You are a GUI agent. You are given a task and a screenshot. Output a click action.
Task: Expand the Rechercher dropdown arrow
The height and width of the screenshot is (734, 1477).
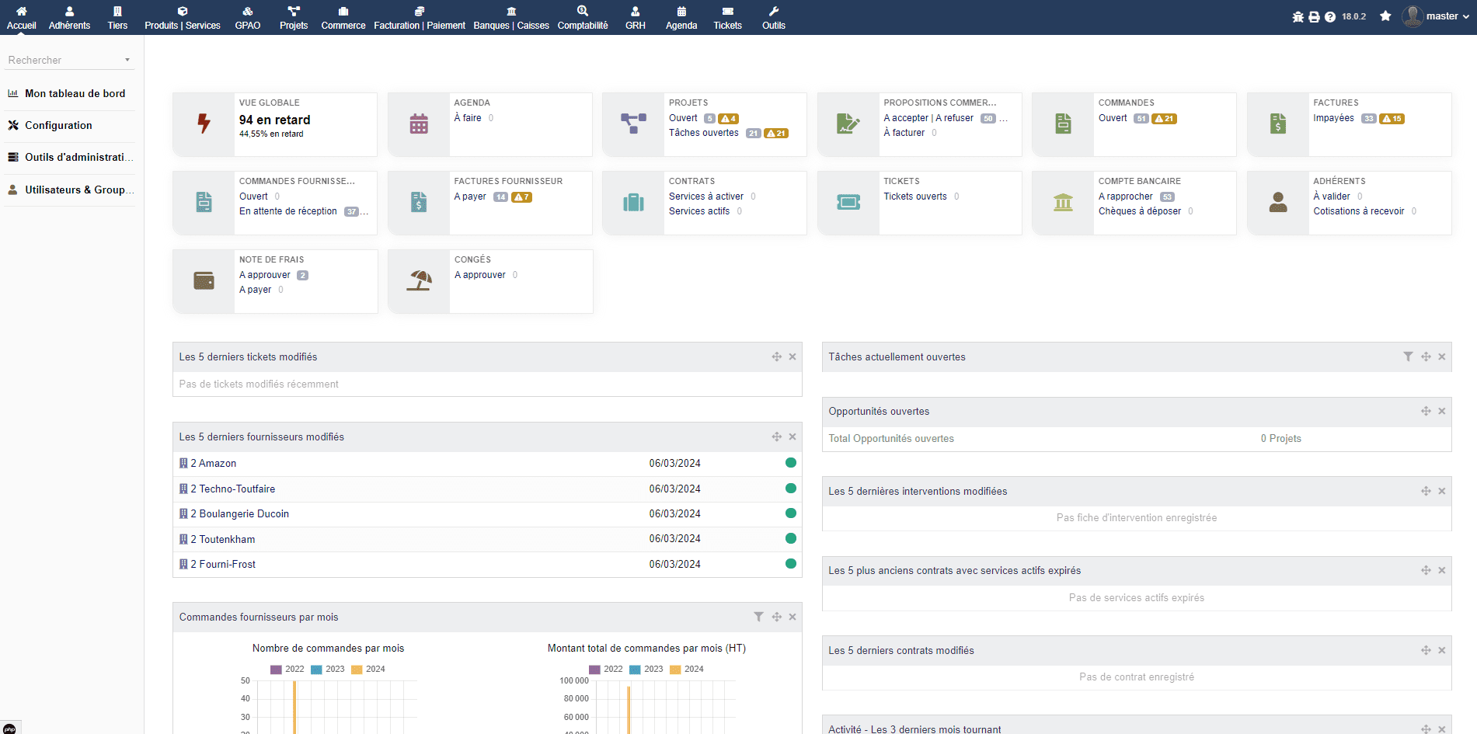click(x=127, y=60)
